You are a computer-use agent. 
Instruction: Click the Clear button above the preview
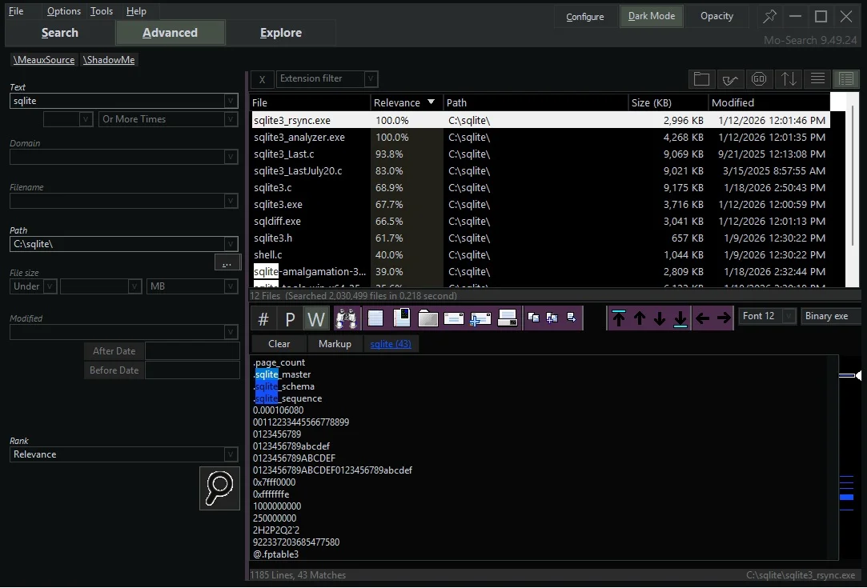(279, 343)
